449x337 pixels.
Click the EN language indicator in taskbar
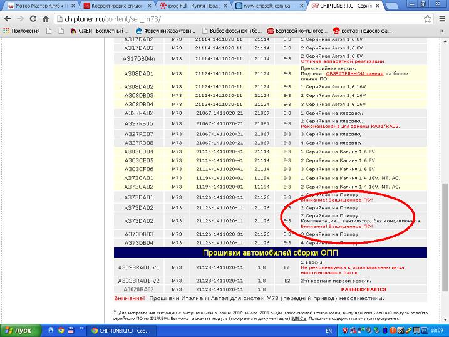coord(329,330)
